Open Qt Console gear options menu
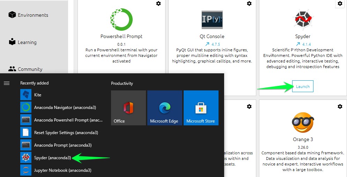The width and height of the screenshot is (347, 177). tap(249, 3)
